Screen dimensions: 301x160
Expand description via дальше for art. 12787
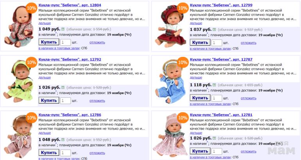click(x=196, y=77)
